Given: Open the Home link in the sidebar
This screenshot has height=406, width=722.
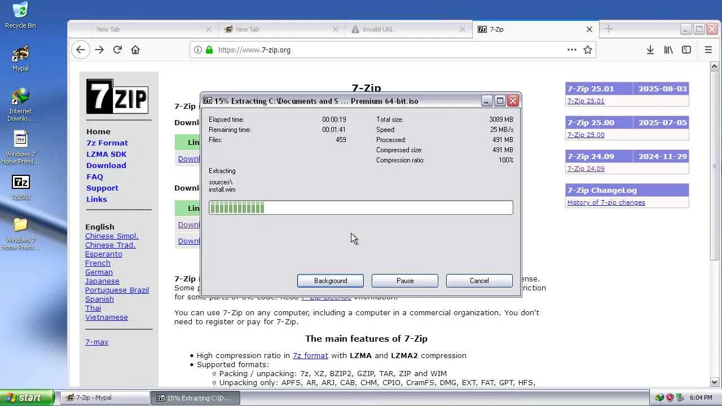Looking at the screenshot, I should tap(98, 131).
